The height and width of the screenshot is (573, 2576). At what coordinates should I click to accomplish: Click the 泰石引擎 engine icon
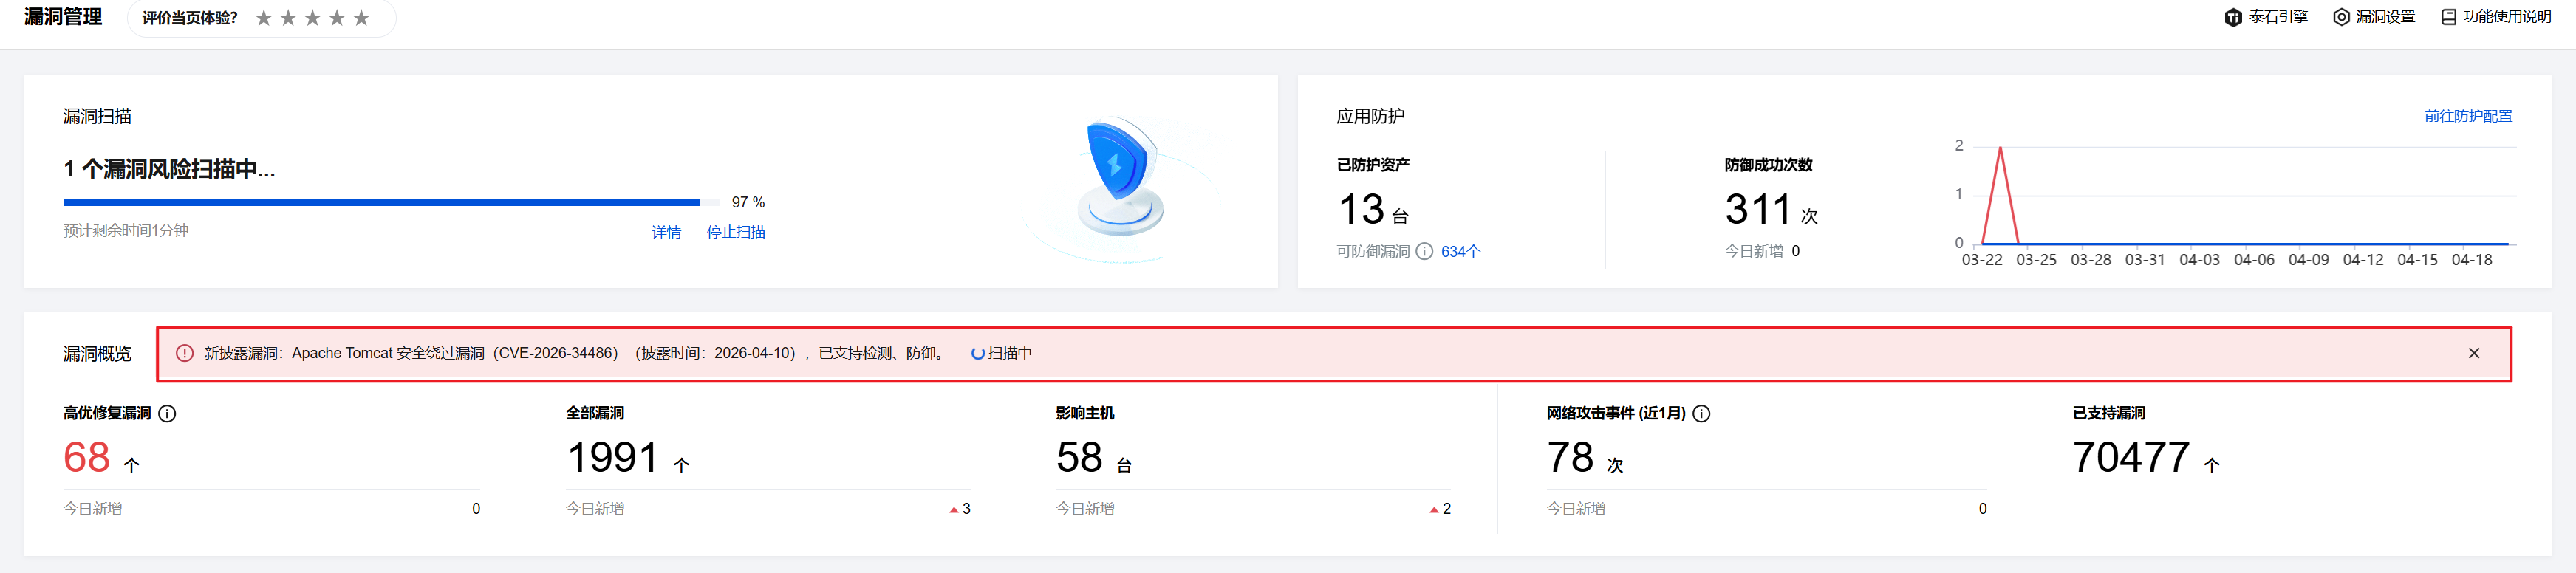(2232, 17)
